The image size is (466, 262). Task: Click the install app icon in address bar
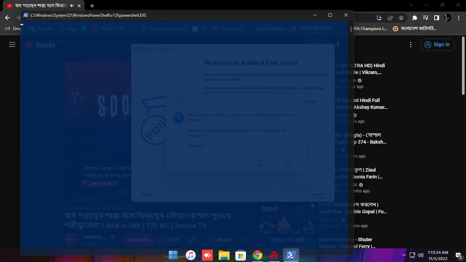[379, 18]
